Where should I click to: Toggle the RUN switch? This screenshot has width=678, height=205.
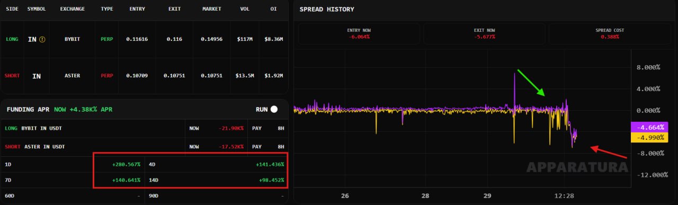274,109
